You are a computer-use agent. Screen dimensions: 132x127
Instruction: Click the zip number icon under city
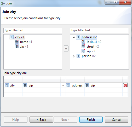click(17, 47)
